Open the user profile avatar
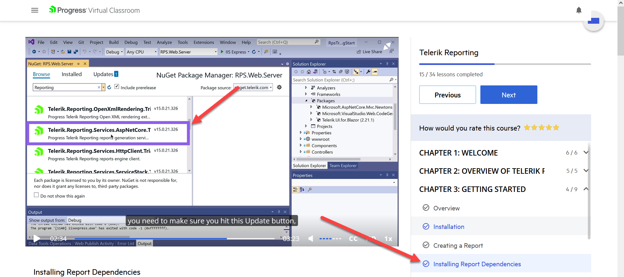 (x=593, y=21)
